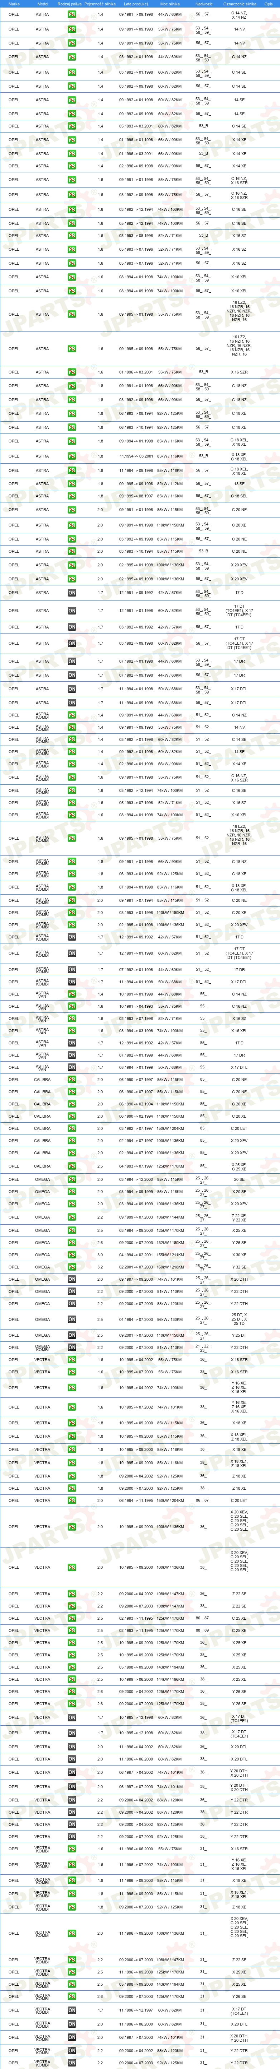Click diesel ON icon in ASTRA VAN X 17 DTL row
The width and height of the screenshot is (280, 2069).
click(x=72, y=1067)
